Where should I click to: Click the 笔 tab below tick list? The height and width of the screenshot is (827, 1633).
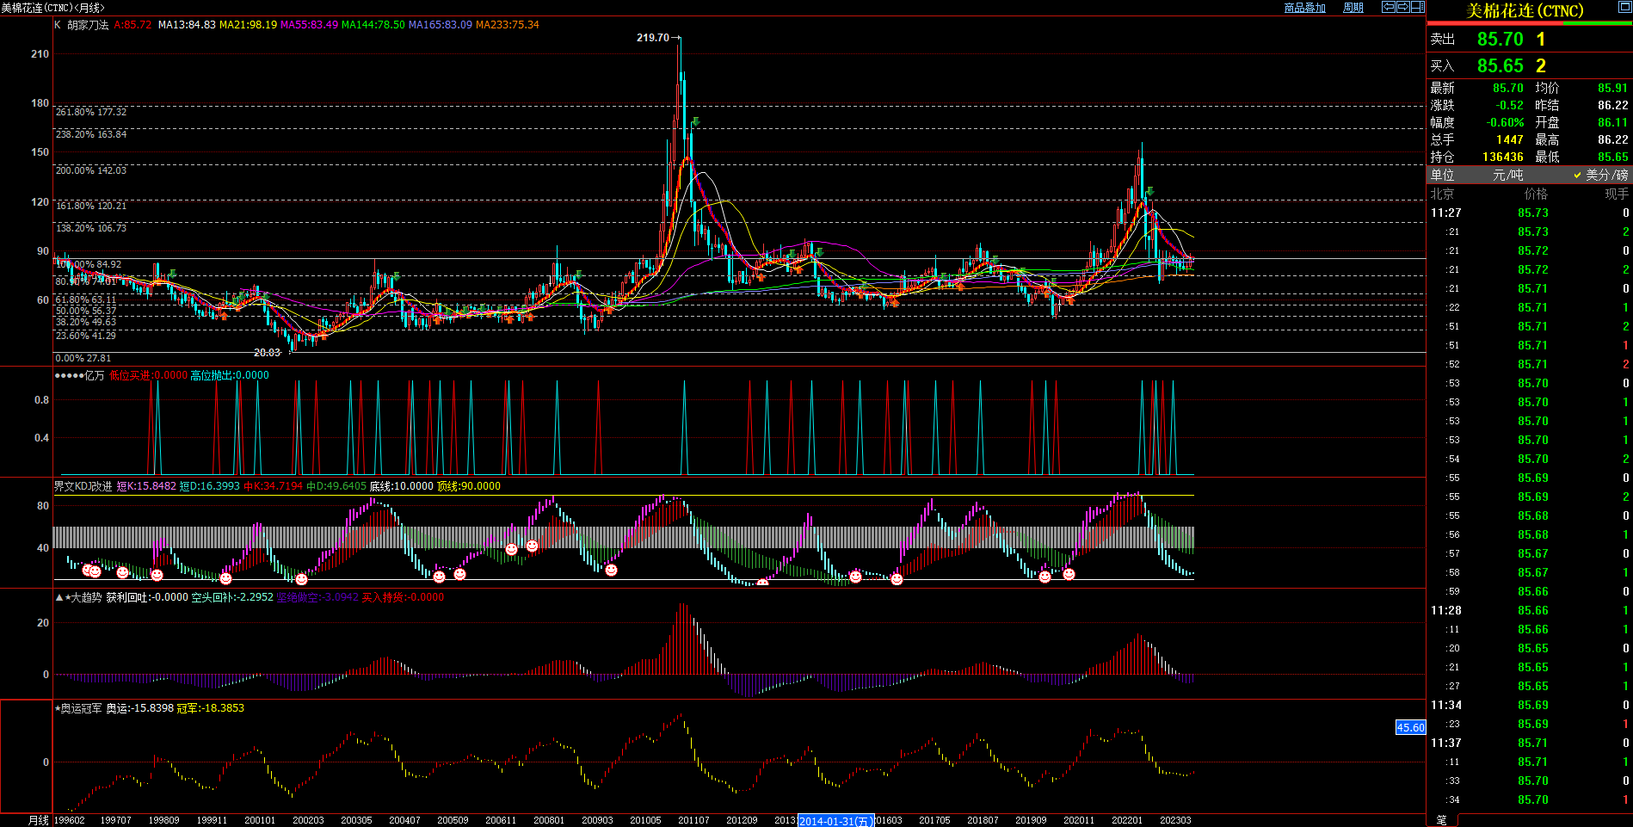(x=1441, y=820)
